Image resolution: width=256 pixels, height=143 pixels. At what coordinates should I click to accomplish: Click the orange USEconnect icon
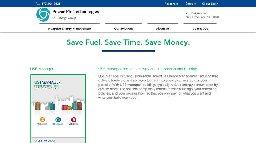[x=42, y=120]
